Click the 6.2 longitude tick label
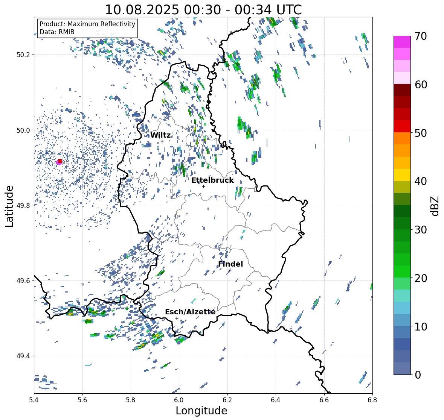This screenshot has height=420, width=444. coord(227,400)
